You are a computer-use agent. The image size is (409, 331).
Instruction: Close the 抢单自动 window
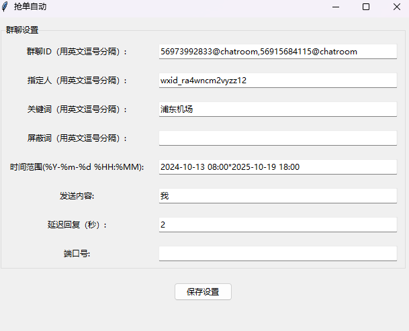(x=396, y=7)
